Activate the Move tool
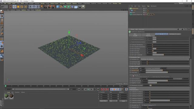This screenshot has height=109, width=194. (15, 7)
